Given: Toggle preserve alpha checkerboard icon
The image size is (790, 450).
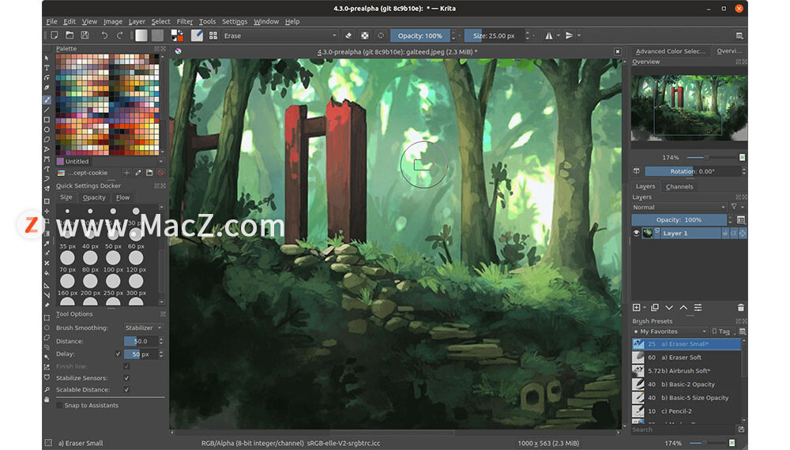Looking at the screenshot, I should click(365, 36).
